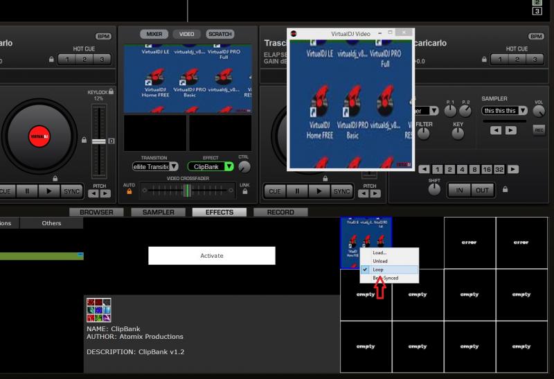Nudge left deck pitch up arrow
Viewport: 554px width, 379px height.
click(x=105, y=193)
